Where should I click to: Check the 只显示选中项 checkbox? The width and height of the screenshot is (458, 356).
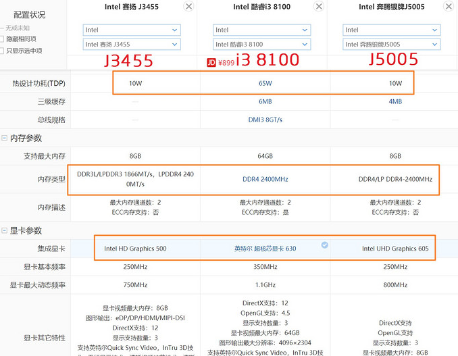click(2, 51)
